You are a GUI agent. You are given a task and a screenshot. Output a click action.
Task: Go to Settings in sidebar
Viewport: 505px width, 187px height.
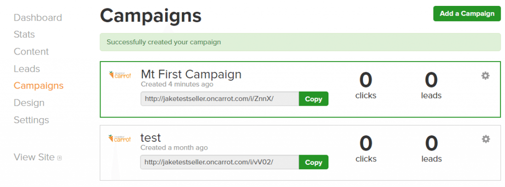[x=31, y=120]
